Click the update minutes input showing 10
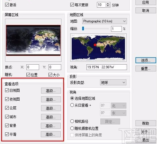The width and height of the screenshot is (157, 144). click(x=101, y=5)
